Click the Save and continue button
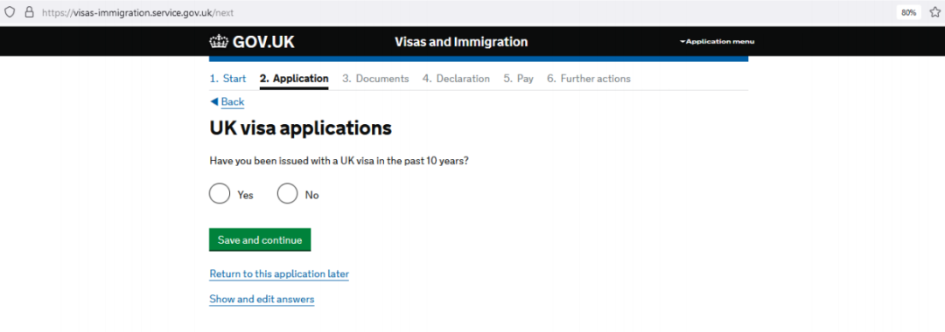The image size is (945, 332). point(260,239)
